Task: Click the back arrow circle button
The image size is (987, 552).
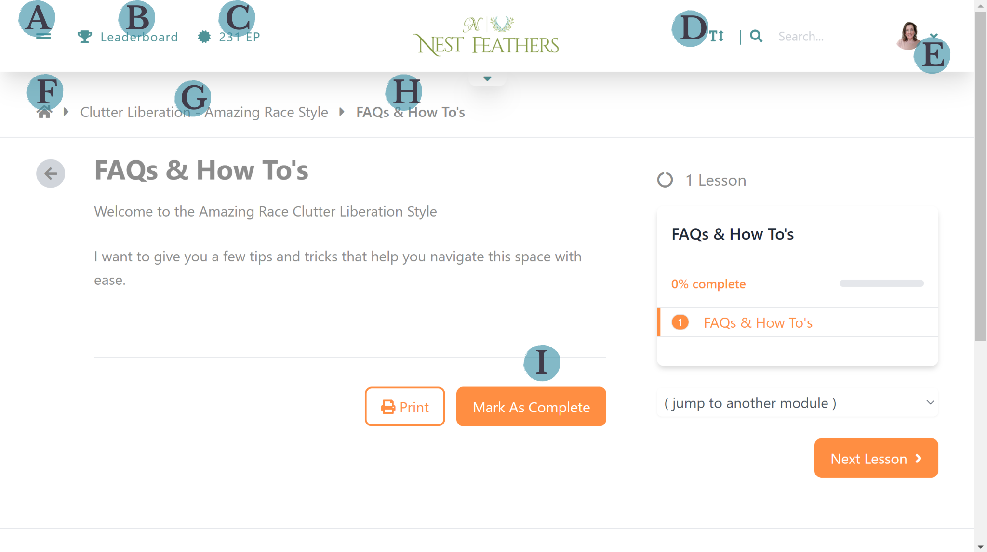Action: [x=51, y=173]
